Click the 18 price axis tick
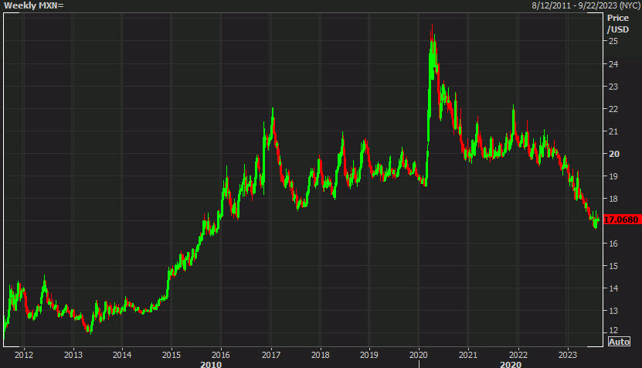 [x=613, y=199]
